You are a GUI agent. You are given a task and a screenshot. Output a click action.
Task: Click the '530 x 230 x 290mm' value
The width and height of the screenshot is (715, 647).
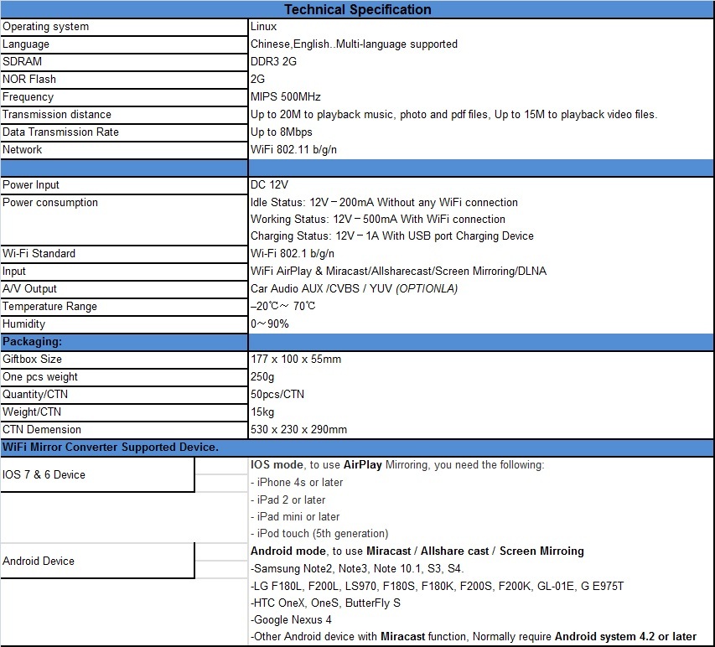pos(298,429)
